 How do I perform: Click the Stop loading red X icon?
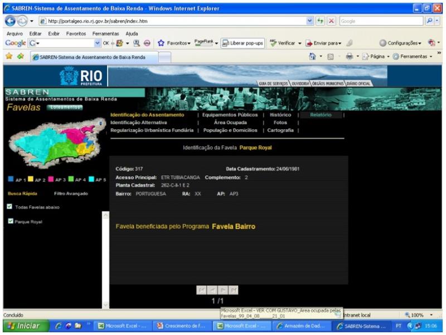(x=331, y=21)
